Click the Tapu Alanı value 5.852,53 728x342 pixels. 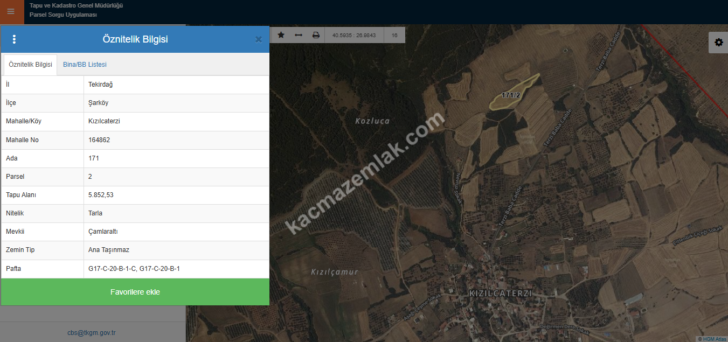point(101,195)
